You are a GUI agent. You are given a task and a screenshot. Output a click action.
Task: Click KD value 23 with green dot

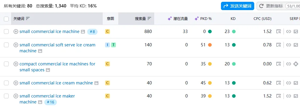pos(230,32)
